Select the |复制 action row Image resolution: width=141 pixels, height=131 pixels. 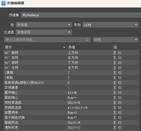[71, 73]
